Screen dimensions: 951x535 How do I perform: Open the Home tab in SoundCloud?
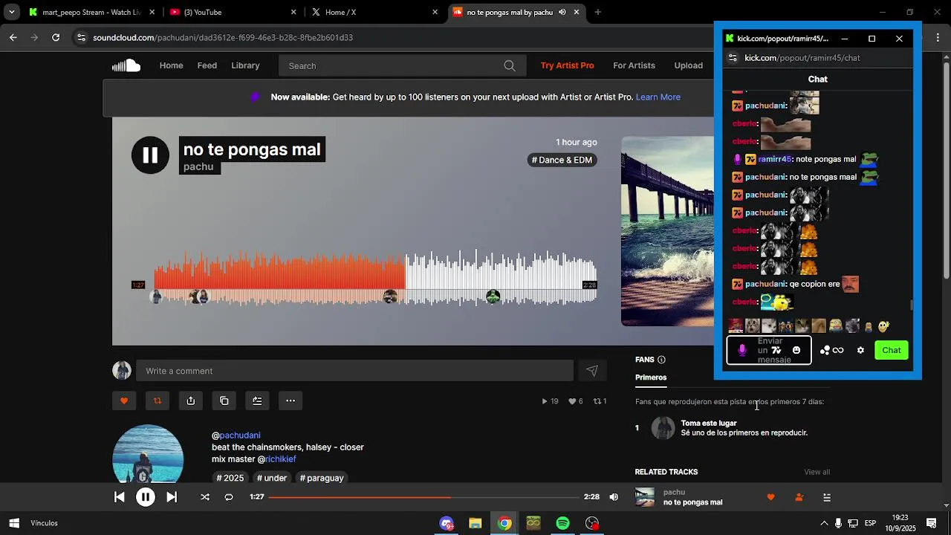(x=171, y=65)
